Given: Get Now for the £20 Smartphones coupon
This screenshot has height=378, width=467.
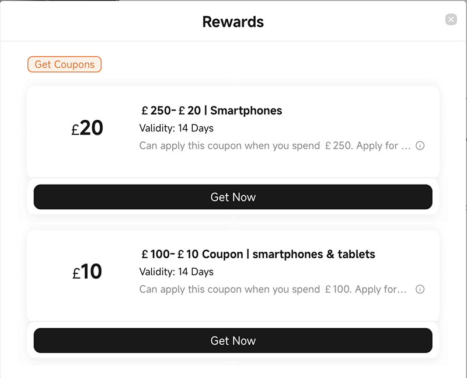Looking at the screenshot, I should [233, 197].
